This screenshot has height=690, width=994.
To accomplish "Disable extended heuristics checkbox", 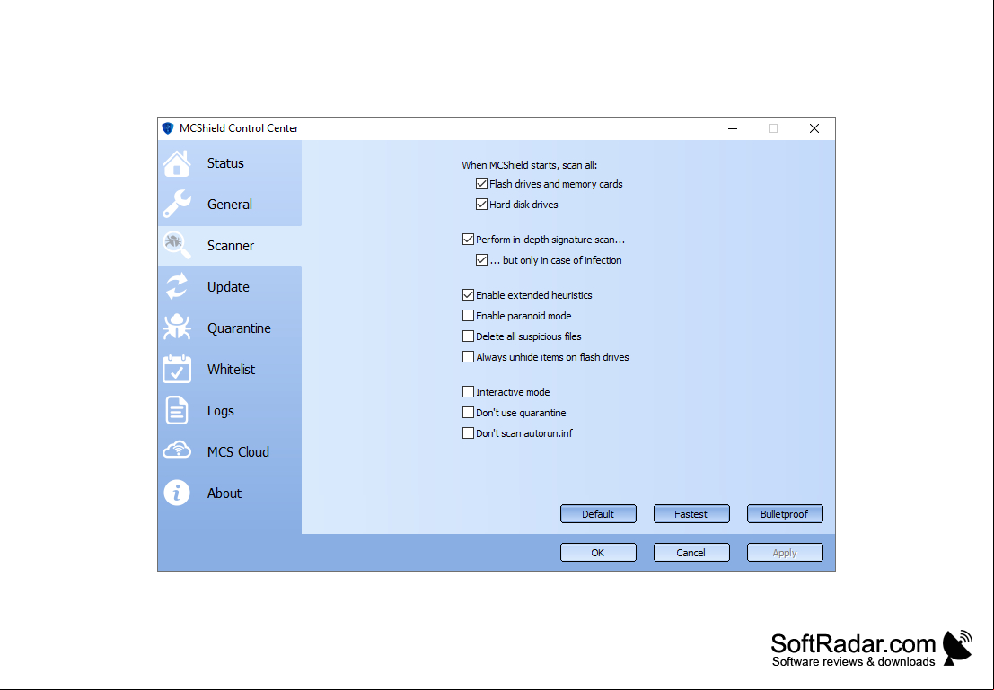I will point(468,294).
